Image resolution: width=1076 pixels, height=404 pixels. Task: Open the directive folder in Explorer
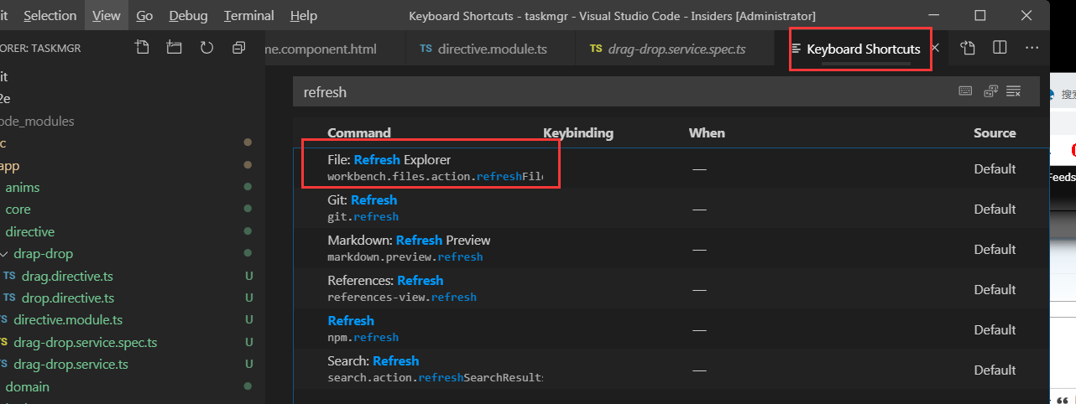point(29,231)
